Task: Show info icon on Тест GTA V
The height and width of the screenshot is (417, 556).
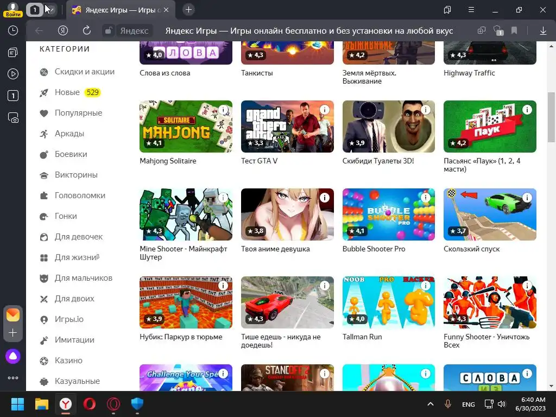Action: (325, 110)
